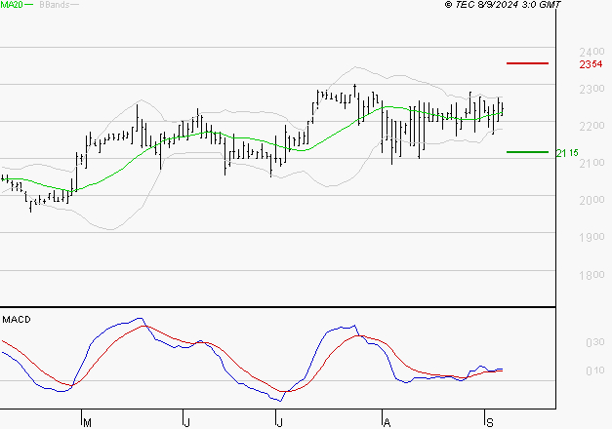Click the 030 MACD axis label
The image size is (612, 429).
click(x=595, y=342)
